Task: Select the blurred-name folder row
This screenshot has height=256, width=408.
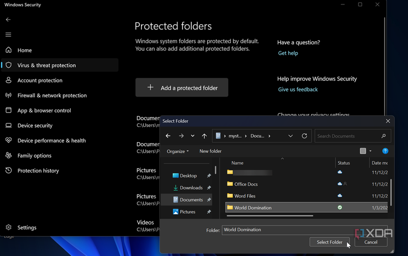Action: click(x=307, y=172)
